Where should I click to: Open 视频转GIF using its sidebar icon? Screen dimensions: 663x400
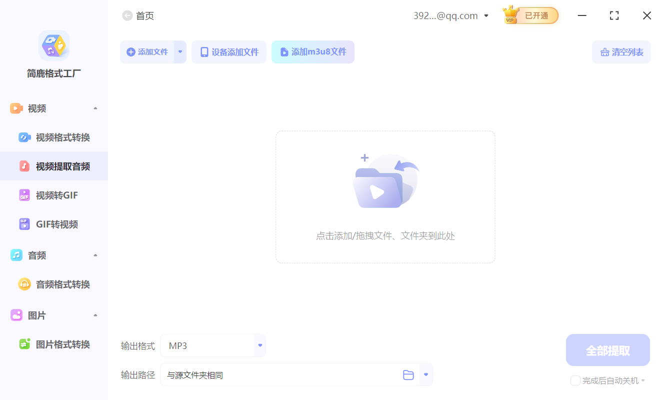pyautogui.click(x=24, y=195)
